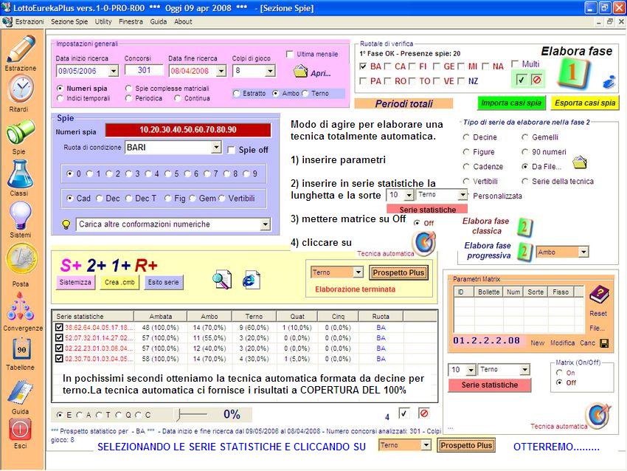Click the green checkmark icon under Multi

pos(521,80)
